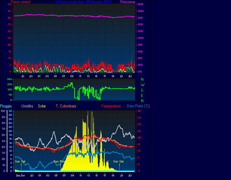Click pressure axis value "980"
Viewport: 231px width, 180px height.
[140, 65]
